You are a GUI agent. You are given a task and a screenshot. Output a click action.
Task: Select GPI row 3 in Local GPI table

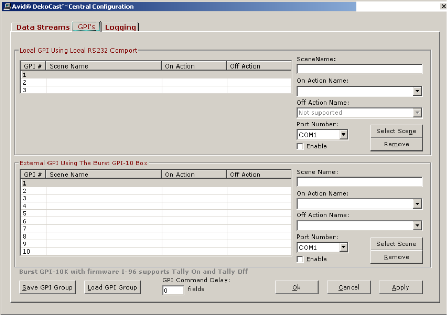point(156,90)
